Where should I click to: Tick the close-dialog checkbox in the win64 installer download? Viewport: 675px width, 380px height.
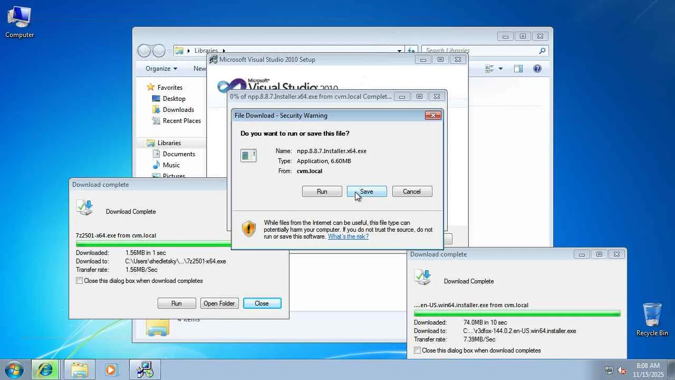[x=418, y=350]
